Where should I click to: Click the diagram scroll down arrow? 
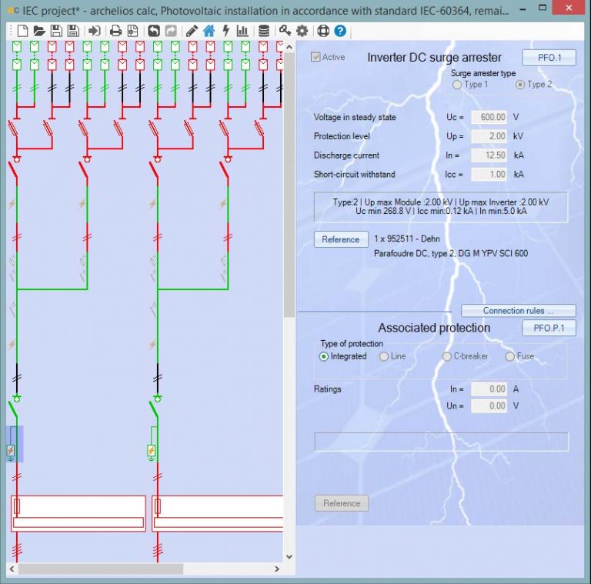[x=289, y=556]
